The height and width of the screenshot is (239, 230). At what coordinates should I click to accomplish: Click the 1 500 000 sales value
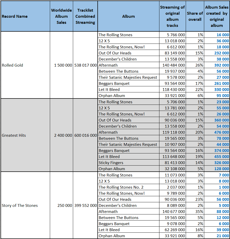[63, 65]
